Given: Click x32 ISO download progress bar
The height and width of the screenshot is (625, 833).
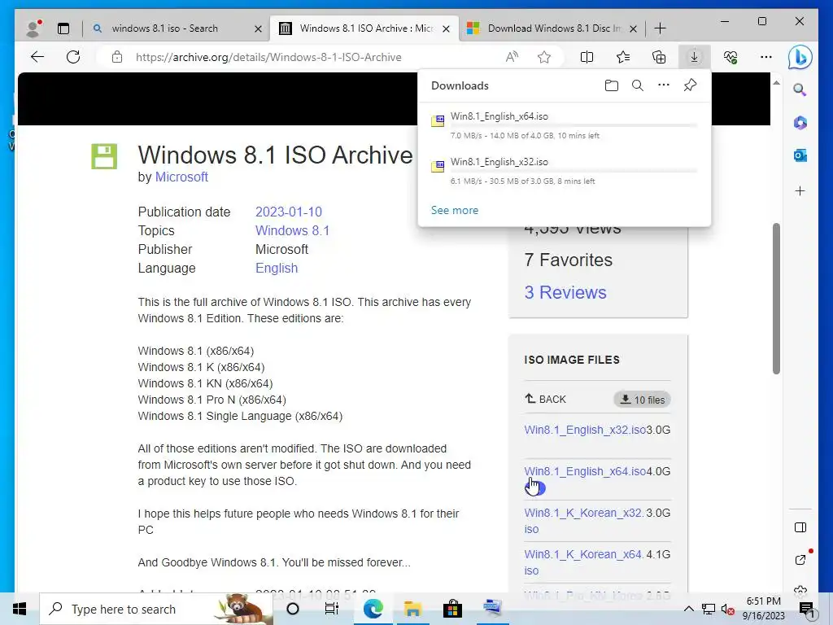Looking at the screenshot, I should coord(574,171).
